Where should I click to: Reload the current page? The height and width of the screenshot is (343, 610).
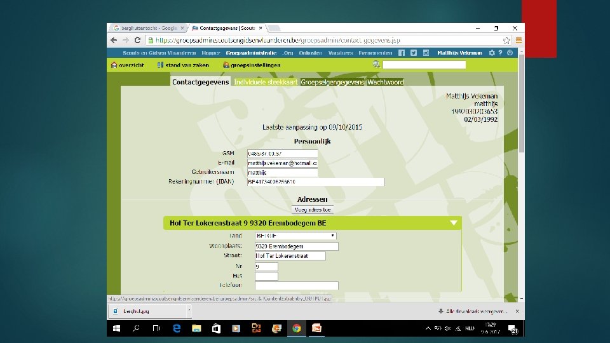click(137, 40)
